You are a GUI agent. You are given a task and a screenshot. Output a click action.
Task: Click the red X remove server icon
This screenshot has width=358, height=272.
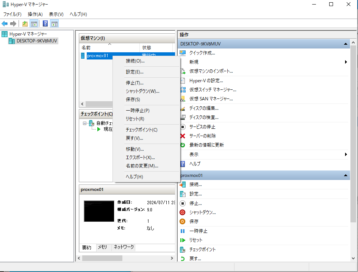click(x=183, y=136)
